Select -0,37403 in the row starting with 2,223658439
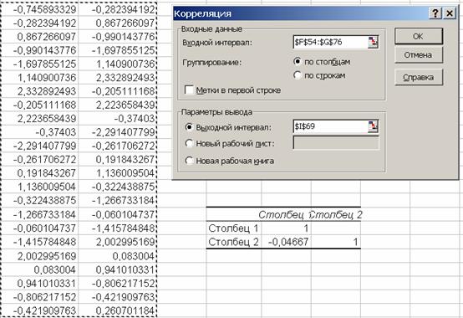 tap(118, 119)
